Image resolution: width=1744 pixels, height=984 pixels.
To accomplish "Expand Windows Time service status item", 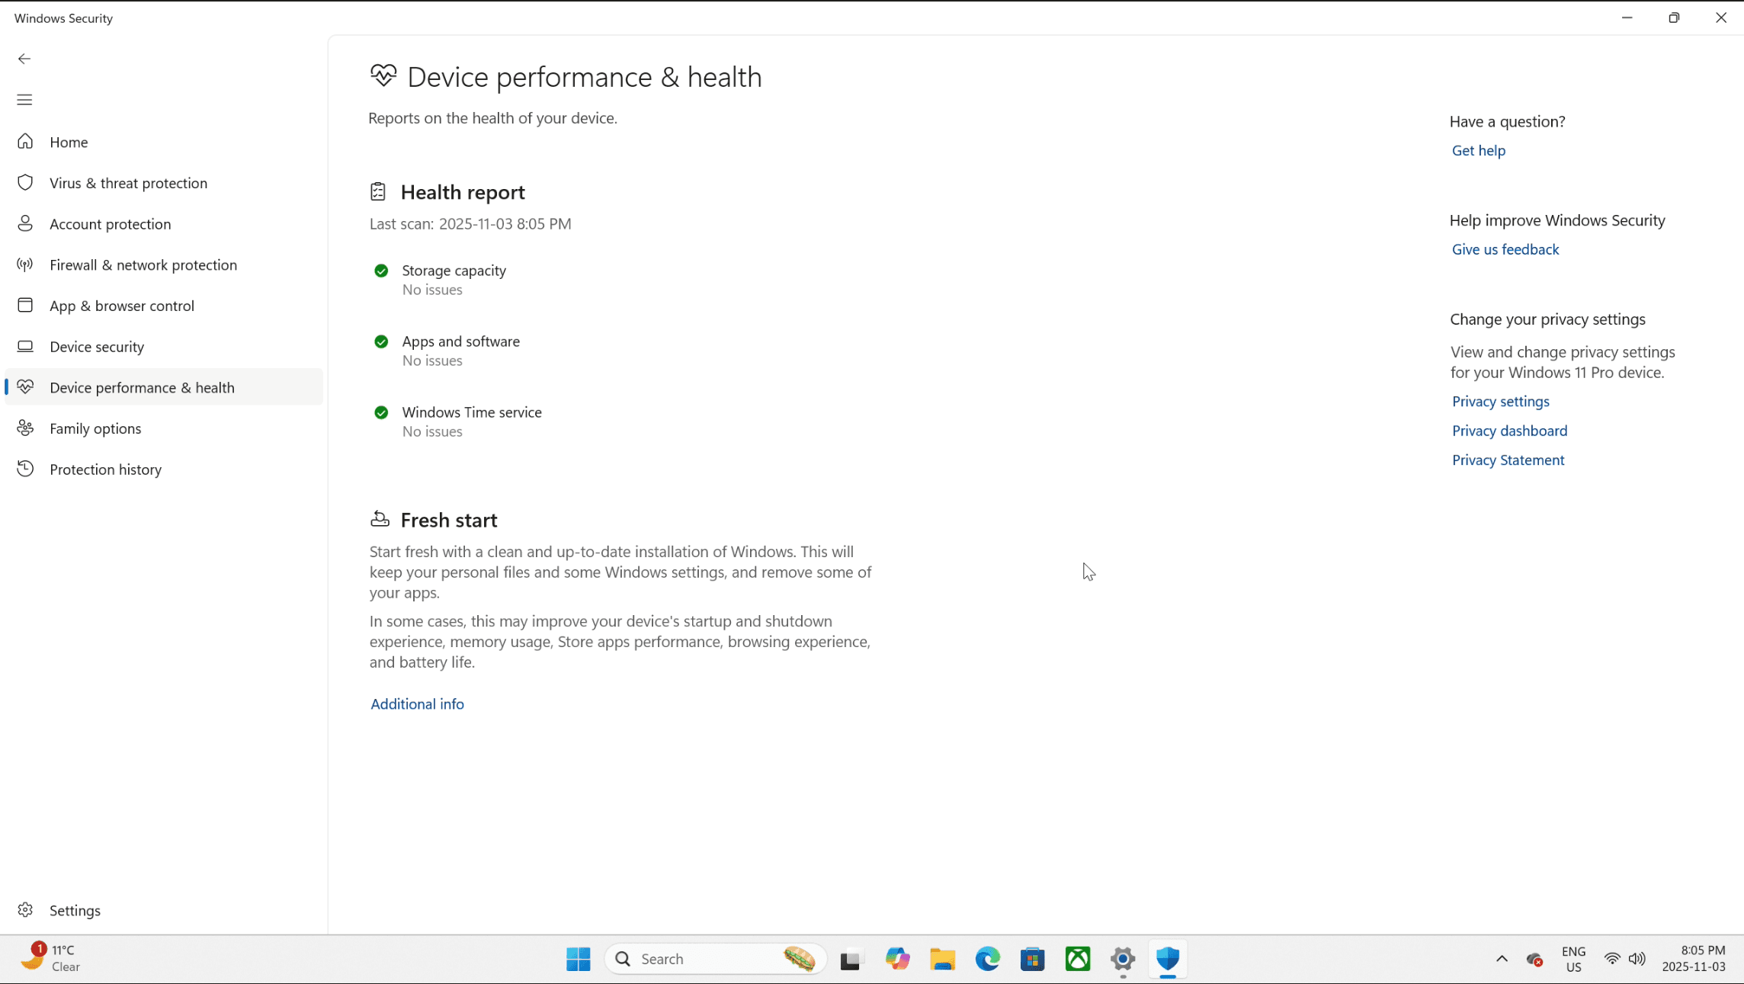I will 471,412.
